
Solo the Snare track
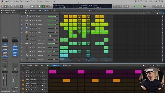(32, 20)
